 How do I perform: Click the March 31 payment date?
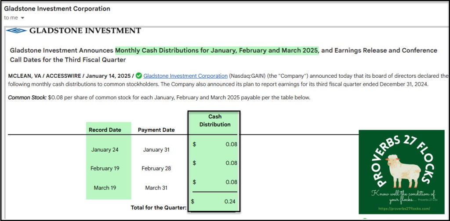pyautogui.click(x=156, y=188)
